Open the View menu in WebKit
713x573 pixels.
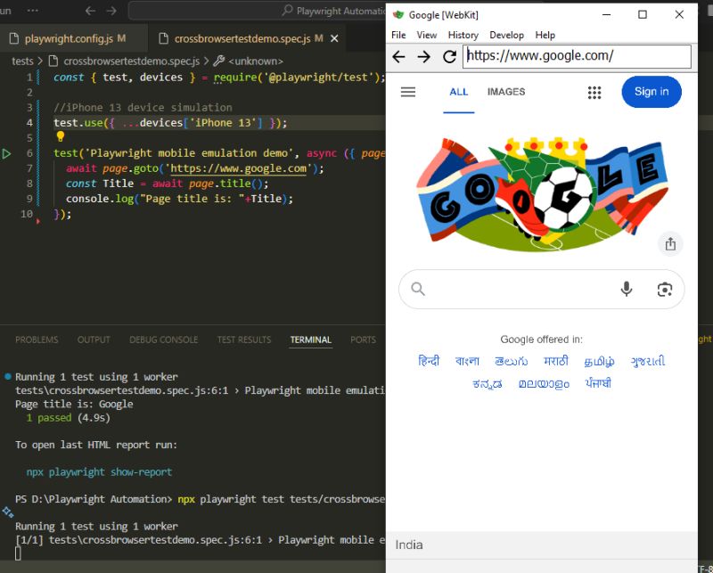(x=427, y=35)
